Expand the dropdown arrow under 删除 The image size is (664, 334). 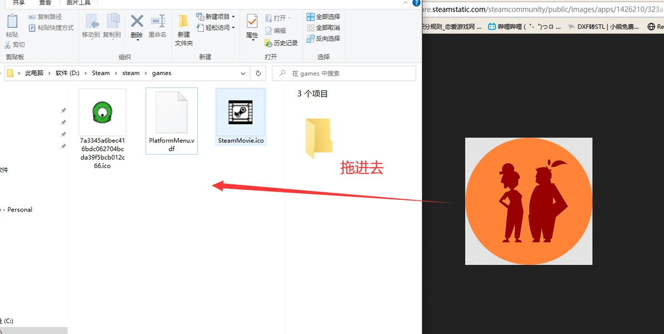click(x=137, y=41)
